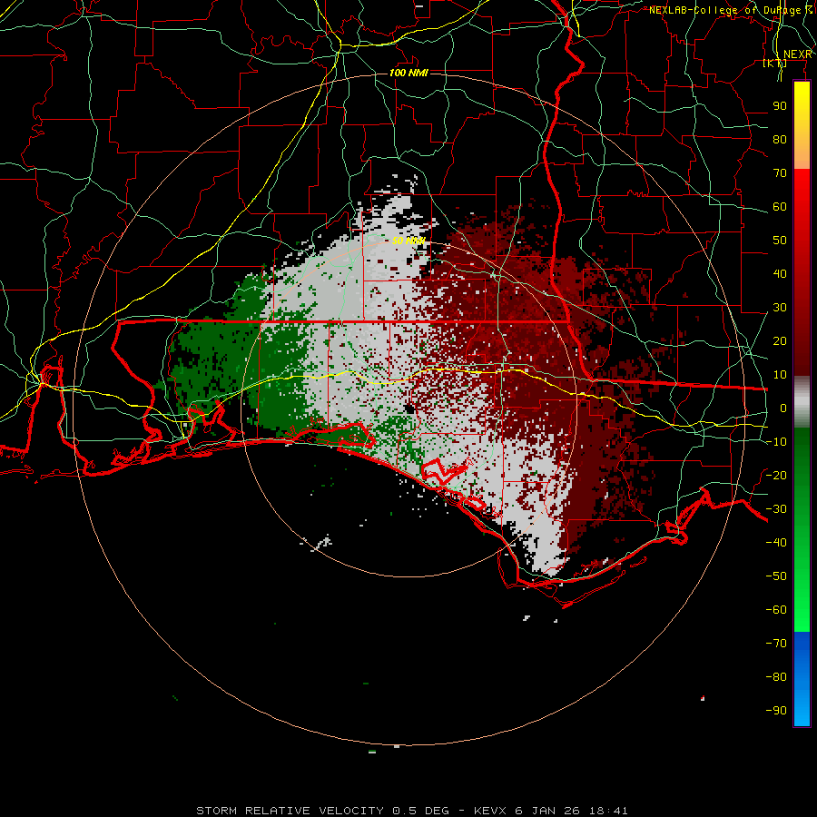Viewport: 817px width, 817px height.
Task: Click the 30 value on velocity scale
Action: tap(780, 308)
